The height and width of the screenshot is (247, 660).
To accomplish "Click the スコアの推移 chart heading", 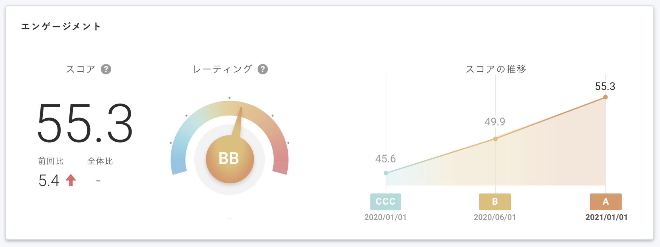I will [496, 69].
